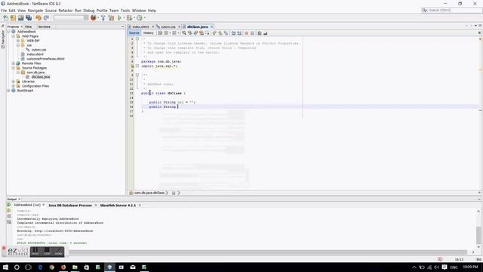Collapse the license comment code fold
Image resolution: width=483 pixels, height=272 pixels.
click(x=137, y=39)
